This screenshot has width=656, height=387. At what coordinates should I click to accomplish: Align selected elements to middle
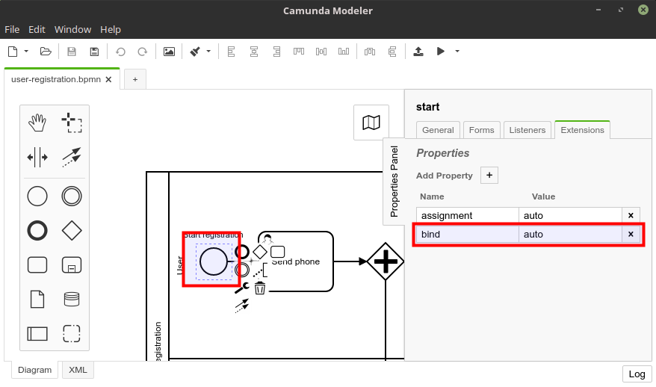coord(321,52)
